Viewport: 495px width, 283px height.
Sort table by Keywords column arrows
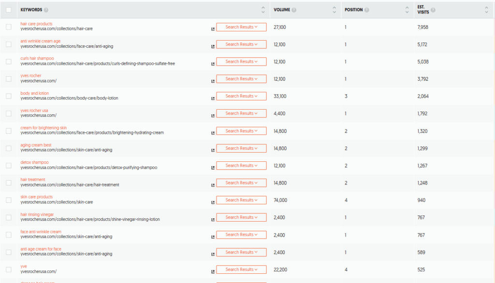click(263, 10)
